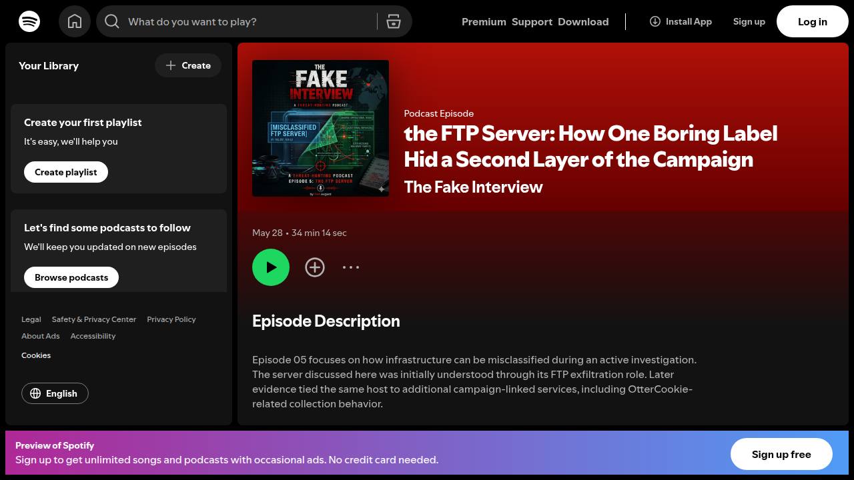Click the 'Episode 05 focuses on' description paragraph
The image size is (854, 480).
474,381
